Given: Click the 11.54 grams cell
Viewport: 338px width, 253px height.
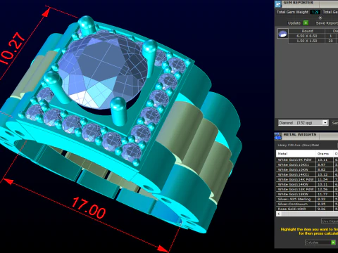Looking at the screenshot, I should click(325, 179).
